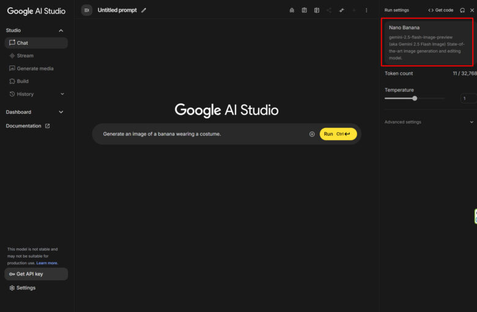Edit the Untitled prompt title pencil icon

coord(144,10)
